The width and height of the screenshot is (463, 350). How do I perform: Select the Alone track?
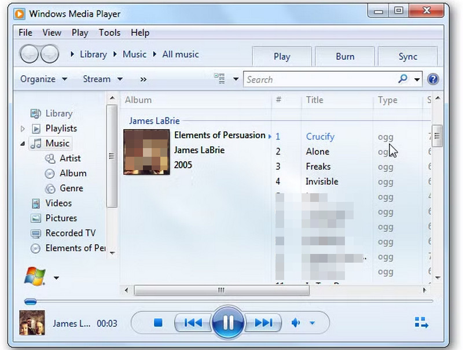click(317, 152)
